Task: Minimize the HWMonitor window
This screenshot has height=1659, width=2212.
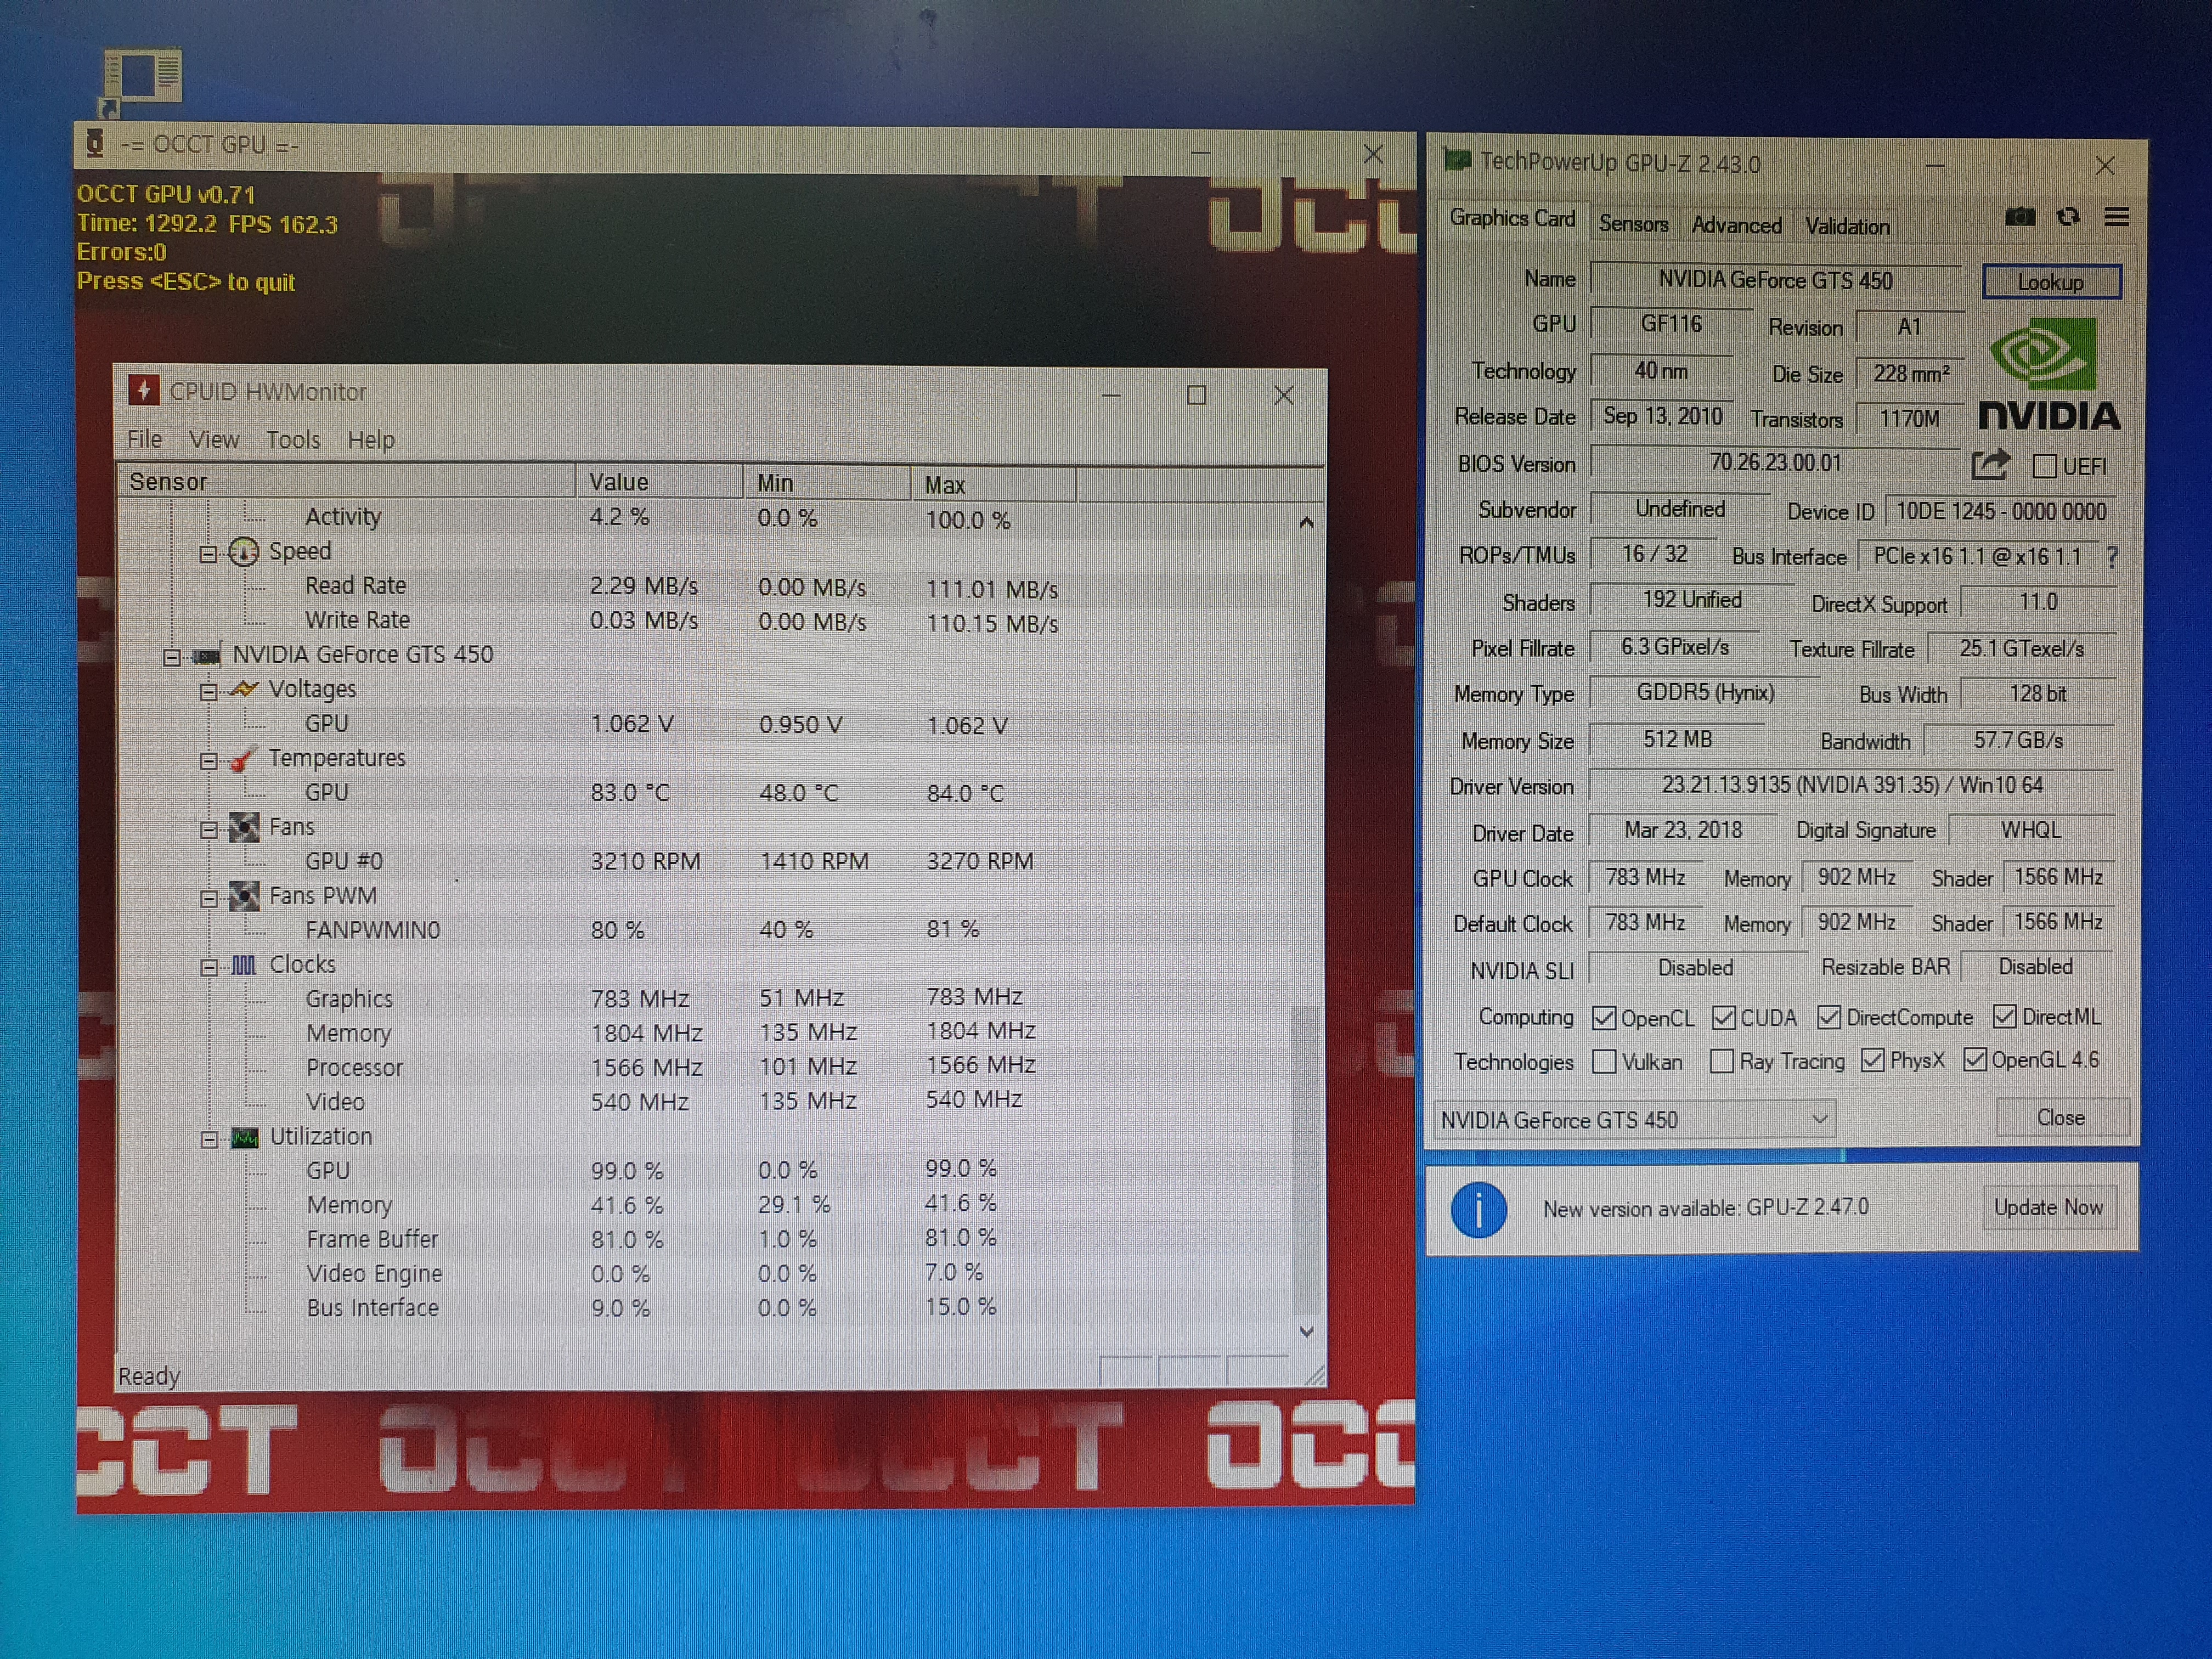Action: coord(1110,396)
